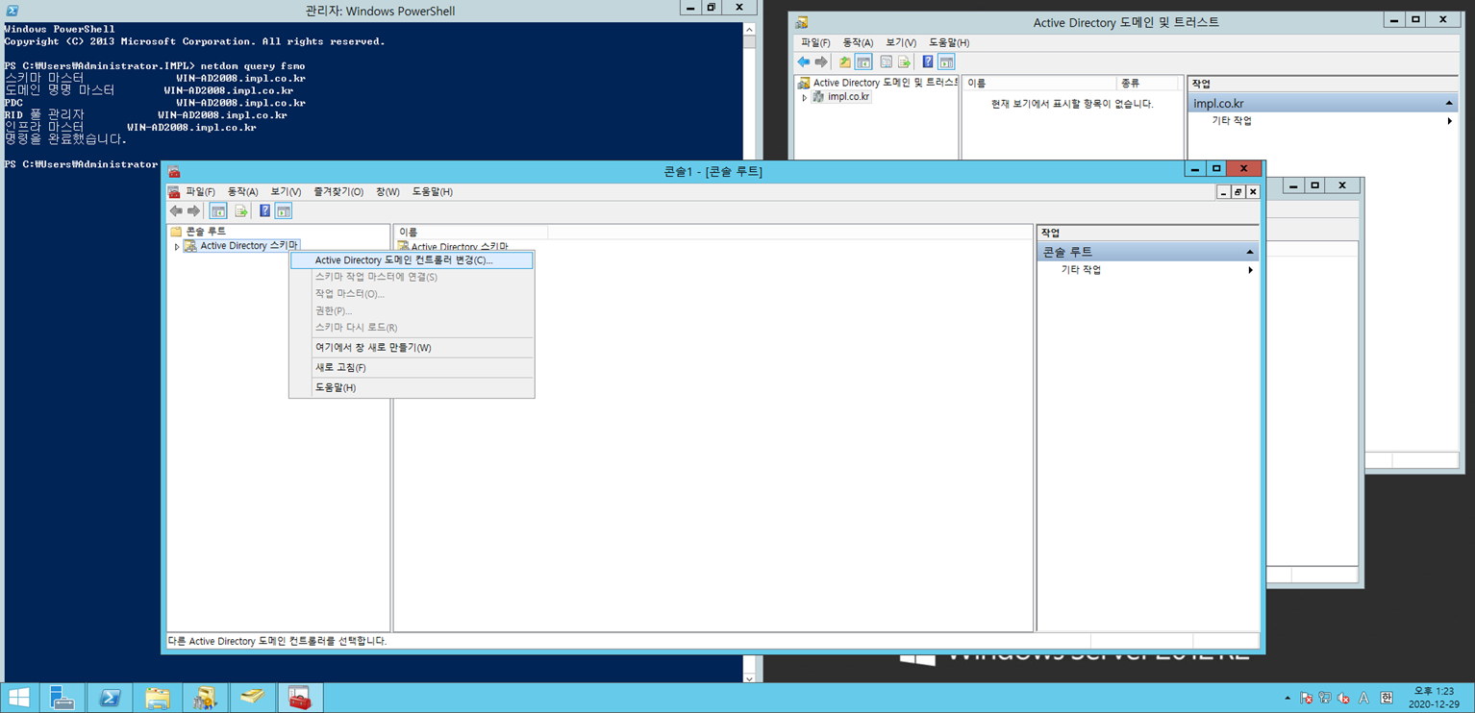This screenshot has width=1475, height=713.
Task: Open 도움말(H) menu in Domains and Trusts
Action: [x=949, y=43]
